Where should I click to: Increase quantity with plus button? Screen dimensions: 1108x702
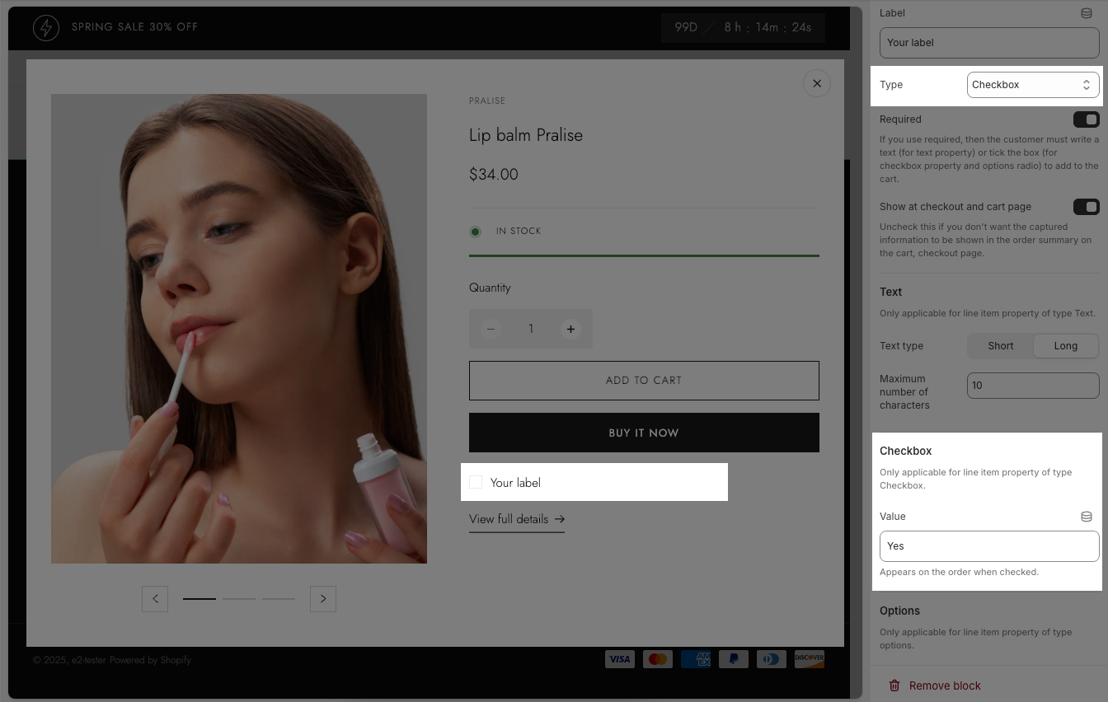pos(570,329)
